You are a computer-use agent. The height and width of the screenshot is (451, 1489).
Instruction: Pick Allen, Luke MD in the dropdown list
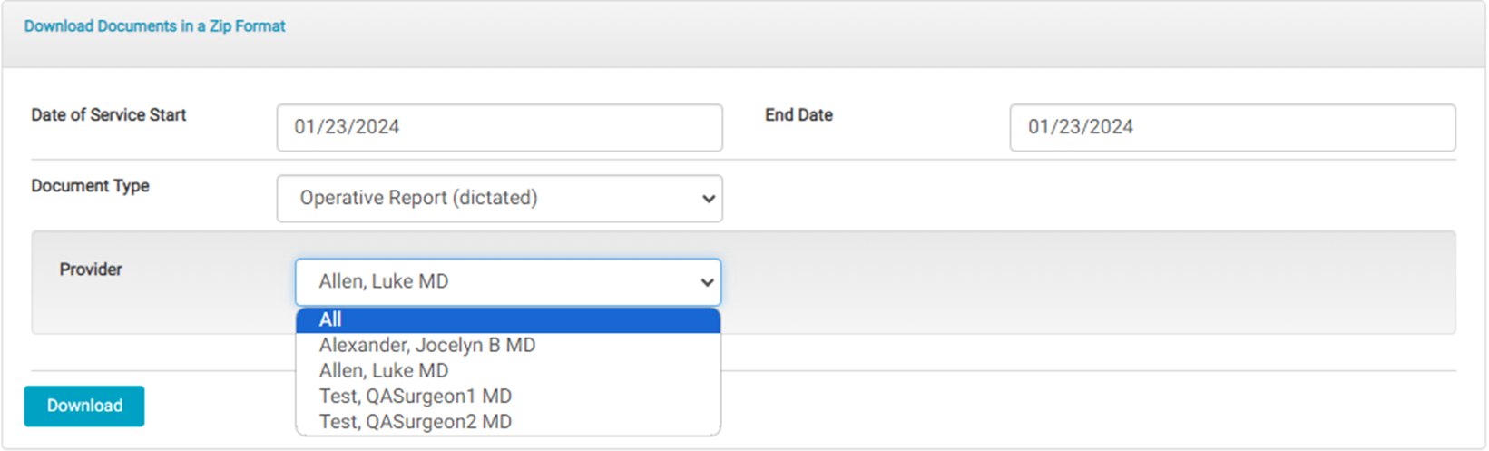click(384, 370)
